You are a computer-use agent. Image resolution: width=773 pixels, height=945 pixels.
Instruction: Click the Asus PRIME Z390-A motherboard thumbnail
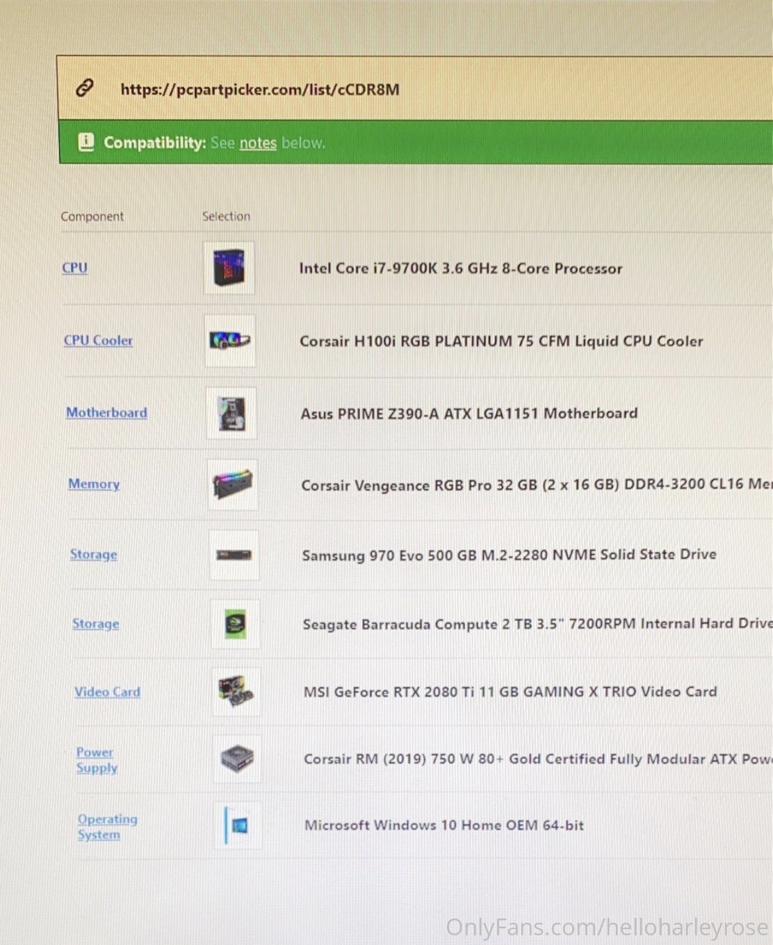tap(231, 414)
